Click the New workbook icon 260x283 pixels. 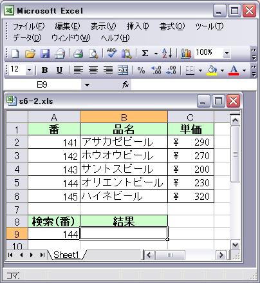[x=15, y=54]
